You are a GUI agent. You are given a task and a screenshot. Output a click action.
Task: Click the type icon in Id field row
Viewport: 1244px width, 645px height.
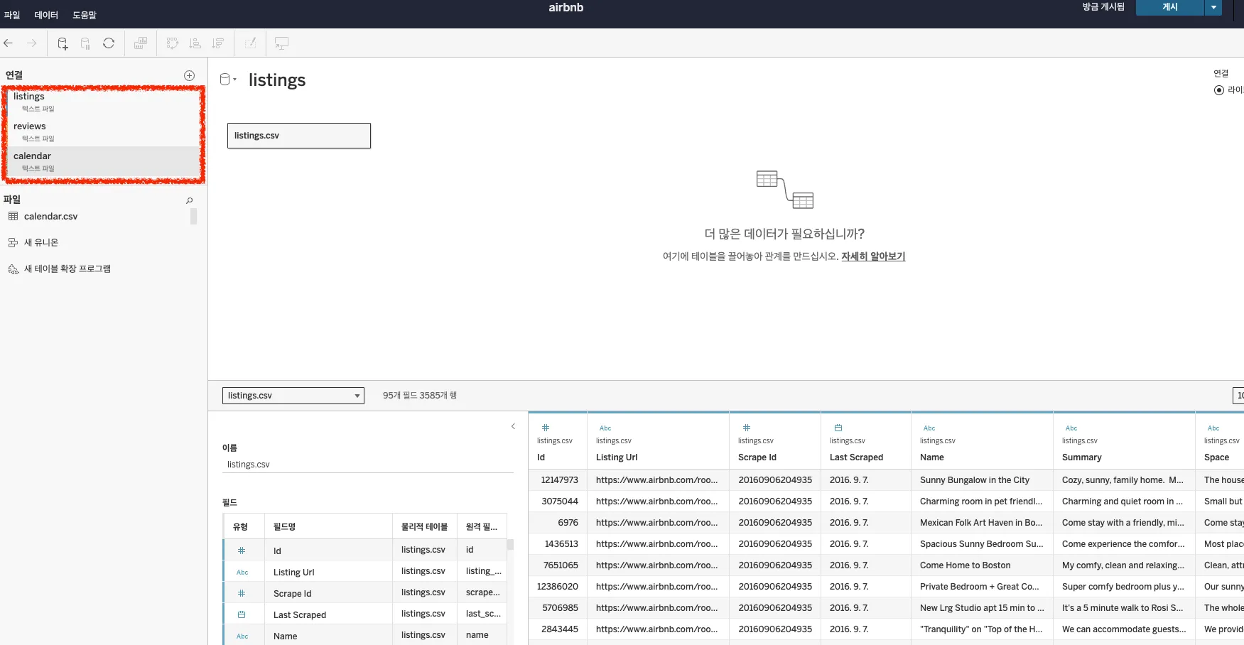(x=242, y=551)
